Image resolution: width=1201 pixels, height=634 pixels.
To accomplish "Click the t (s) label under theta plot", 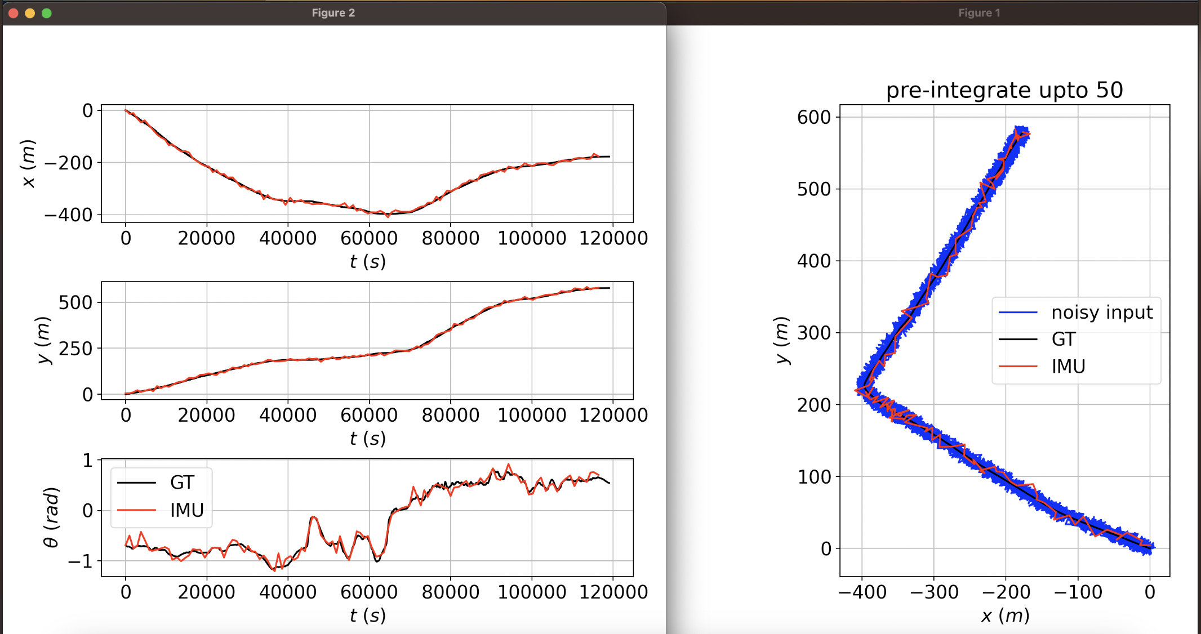I will (x=367, y=615).
